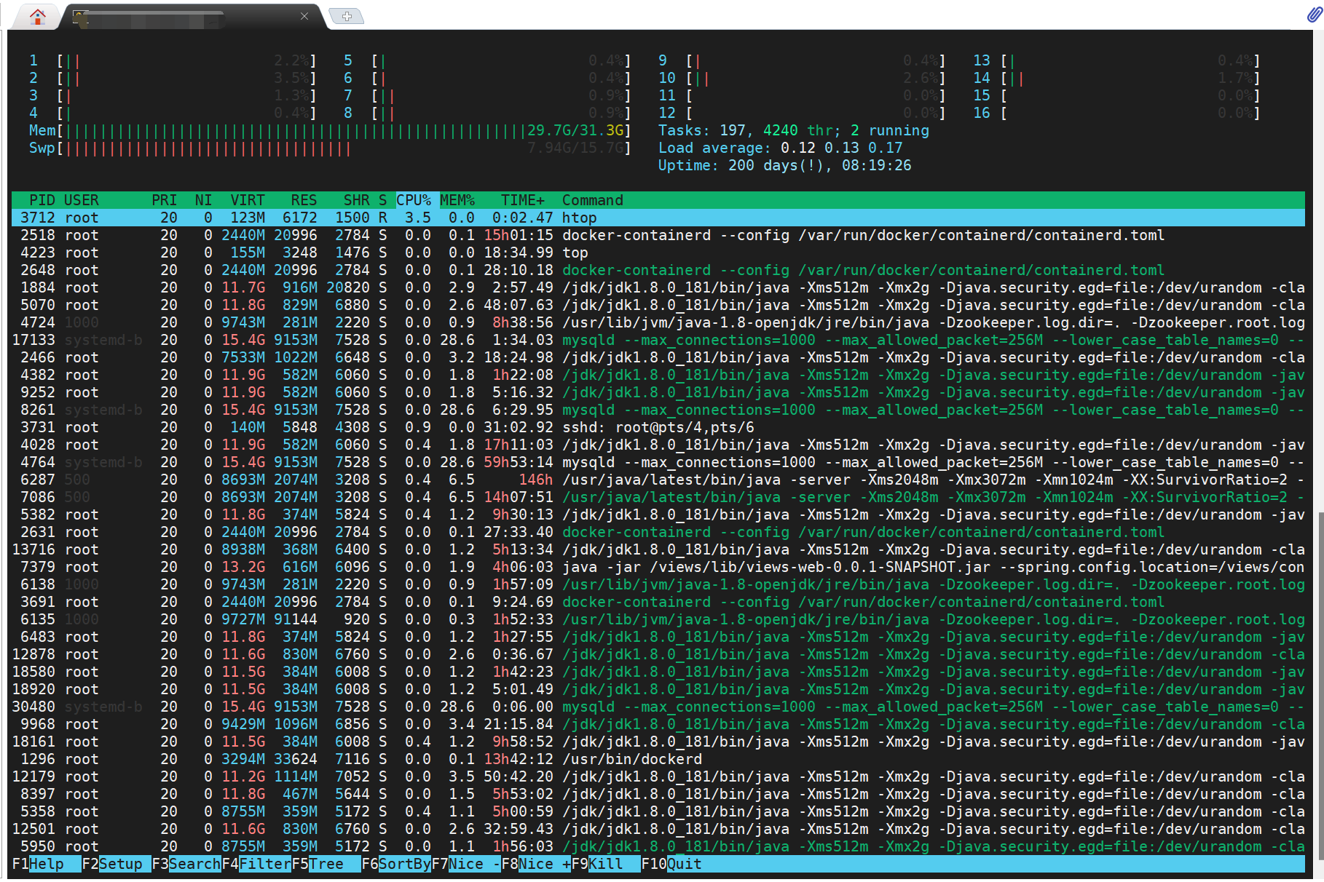Viewport: 1324px width, 882px height.
Task: Add a new session tab
Action: (347, 16)
